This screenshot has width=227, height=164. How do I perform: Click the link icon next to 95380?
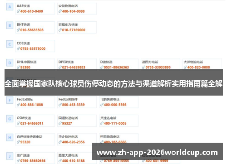18,67
